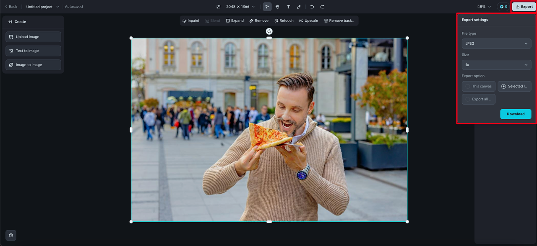The image size is (537, 246).
Task: Select the pointer selection tool
Action: point(267,7)
